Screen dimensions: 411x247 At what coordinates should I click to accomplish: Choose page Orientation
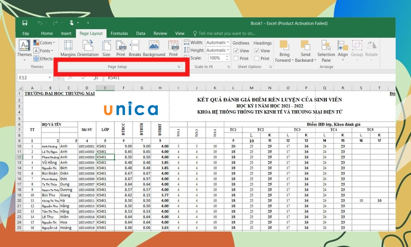88,49
